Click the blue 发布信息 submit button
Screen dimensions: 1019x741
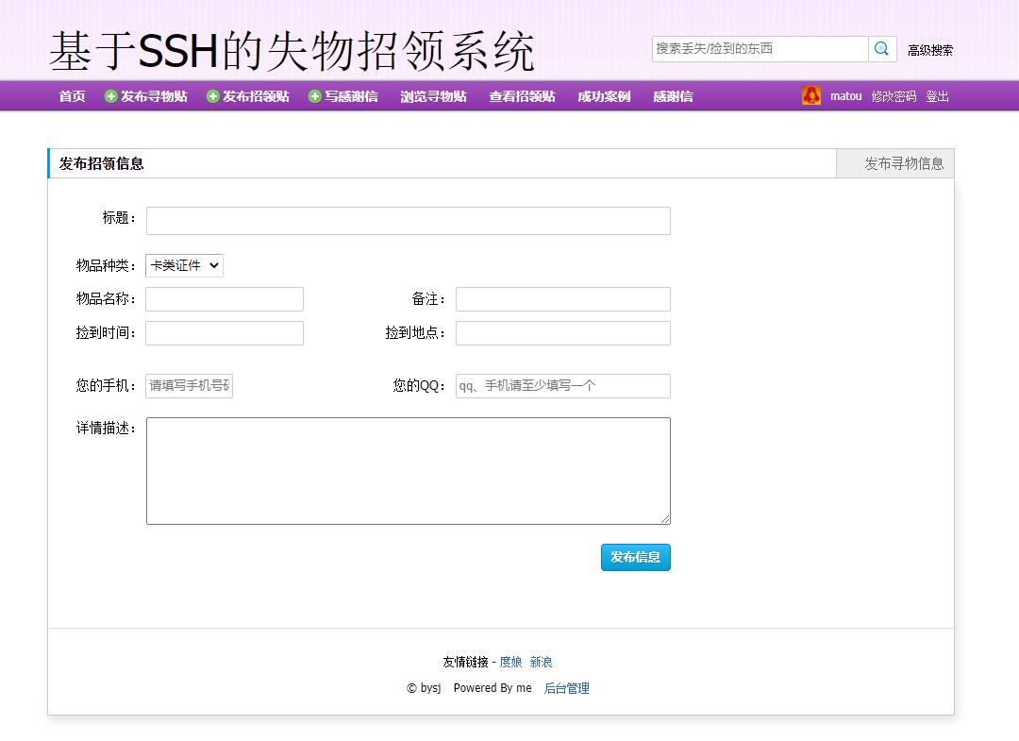pos(635,557)
